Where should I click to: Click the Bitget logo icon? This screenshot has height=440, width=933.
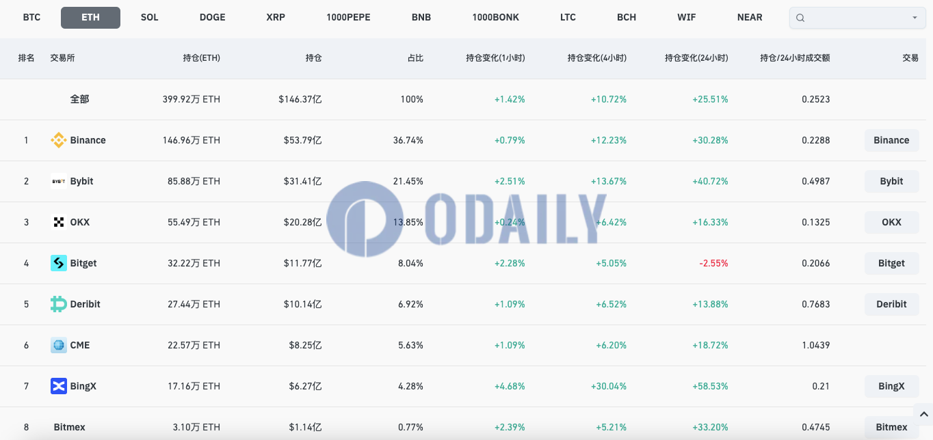coord(59,263)
